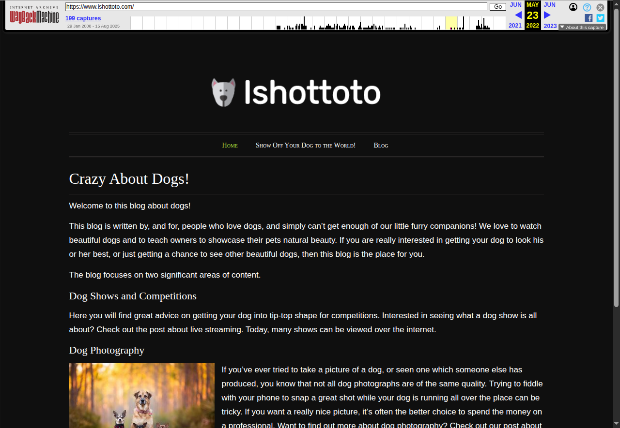Open the Wayback help question-mark icon

click(587, 7)
